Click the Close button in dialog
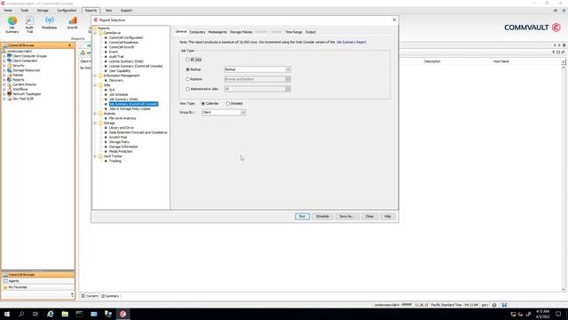This screenshot has width=568, height=320. click(369, 217)
